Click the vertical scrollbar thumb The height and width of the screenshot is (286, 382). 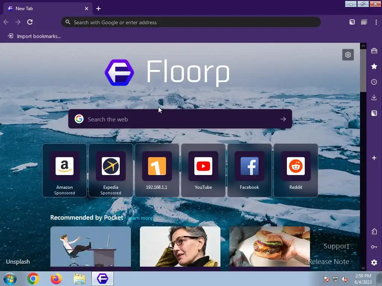[363, 70]
